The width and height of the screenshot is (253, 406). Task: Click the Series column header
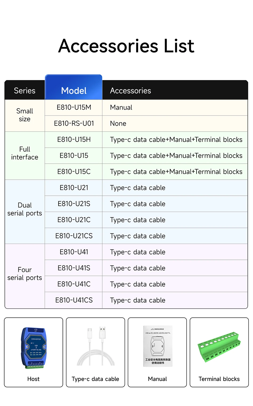click(x=25, y=91)
